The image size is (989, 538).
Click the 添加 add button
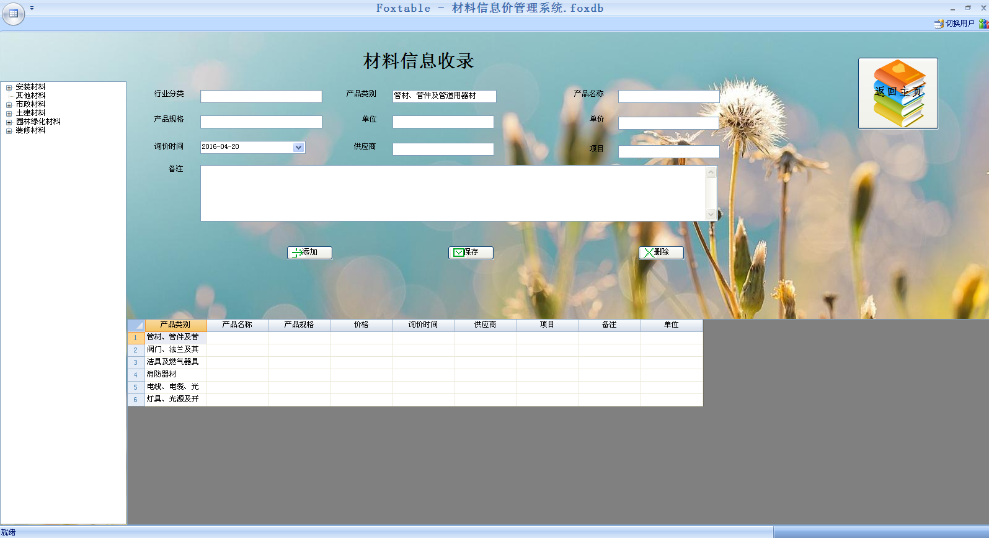tap(309, 253)
